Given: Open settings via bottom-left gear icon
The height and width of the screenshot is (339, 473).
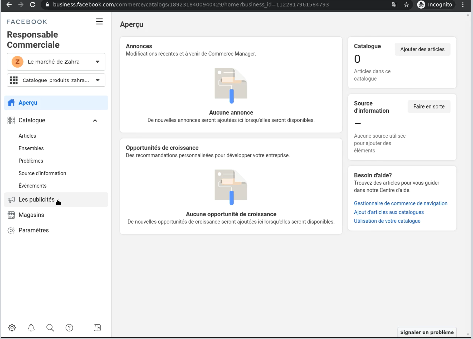Looking at the screenshot, I should [12, 328].
